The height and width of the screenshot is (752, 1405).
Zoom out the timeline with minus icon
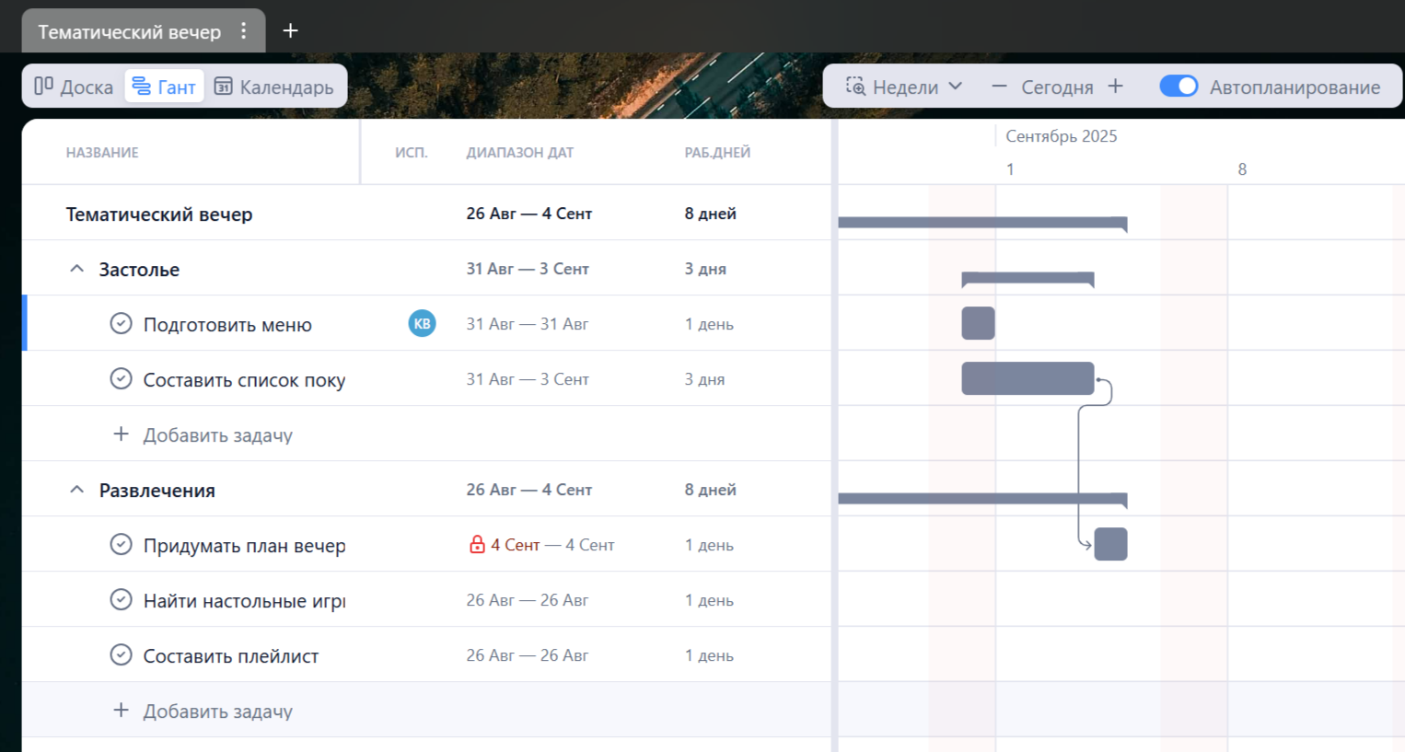[x=999, y=87]
